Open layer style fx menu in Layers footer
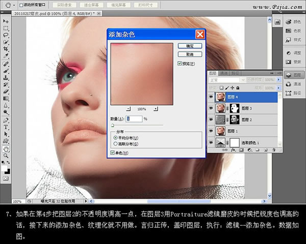 233,150
